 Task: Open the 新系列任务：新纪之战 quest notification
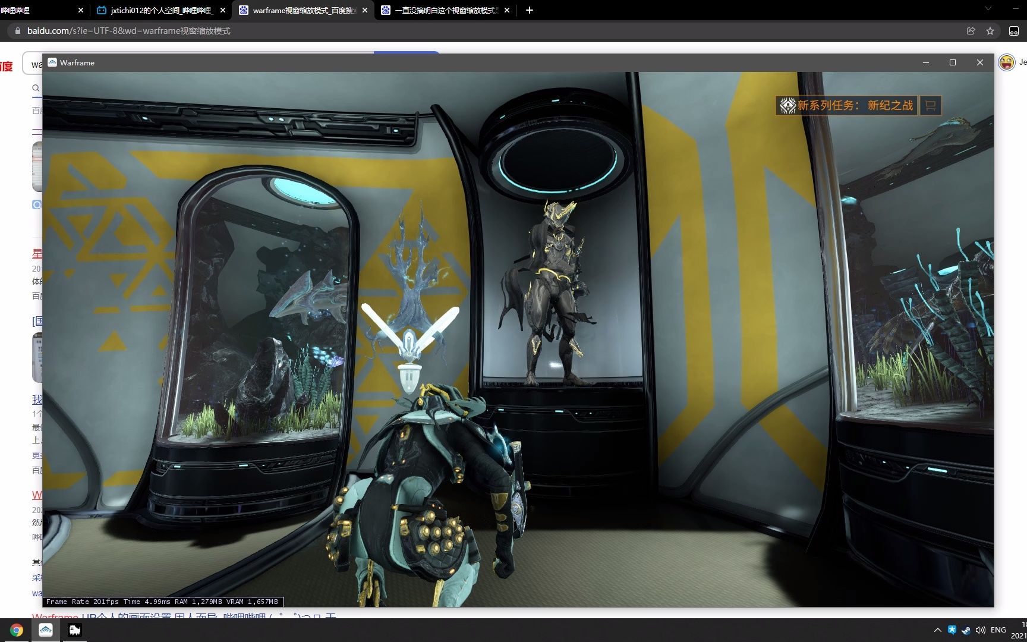pos(846,106)
